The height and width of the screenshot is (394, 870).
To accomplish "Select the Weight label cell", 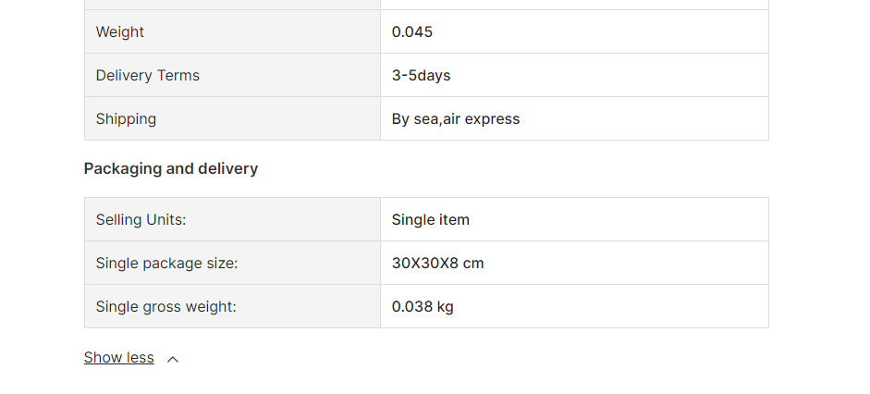I will [x=232, y=31].
